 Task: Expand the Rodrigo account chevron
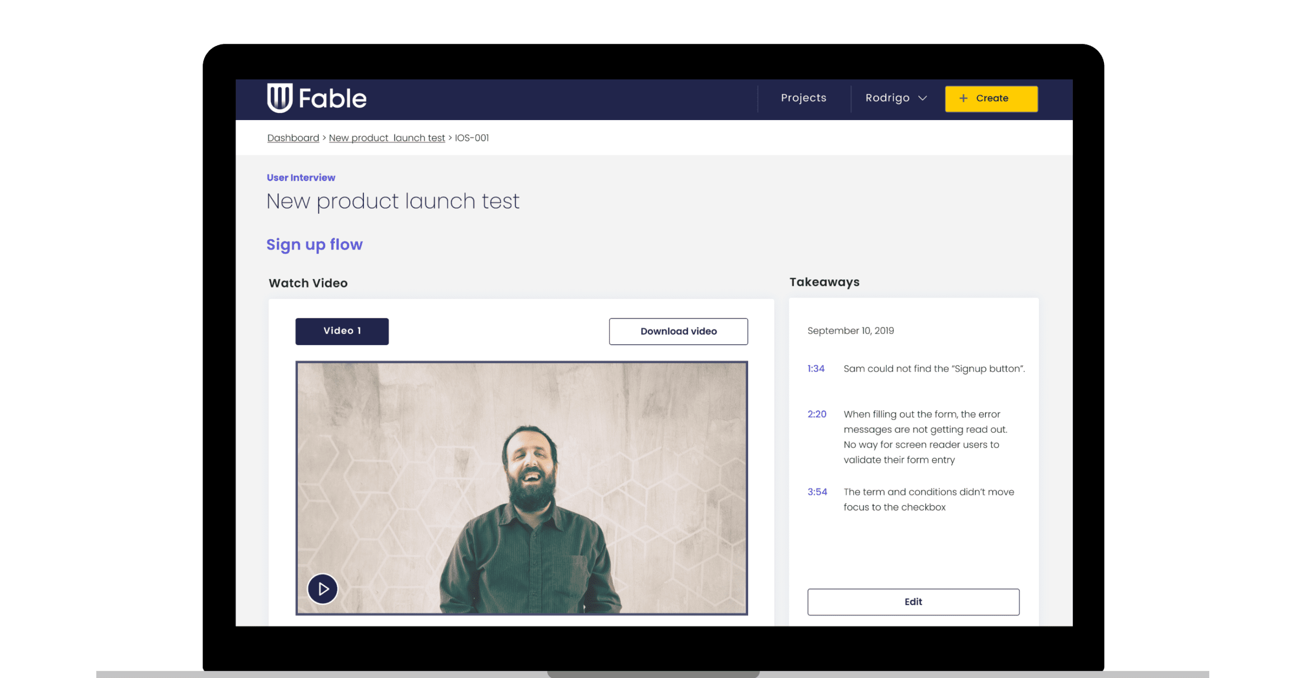pos(922,98)
